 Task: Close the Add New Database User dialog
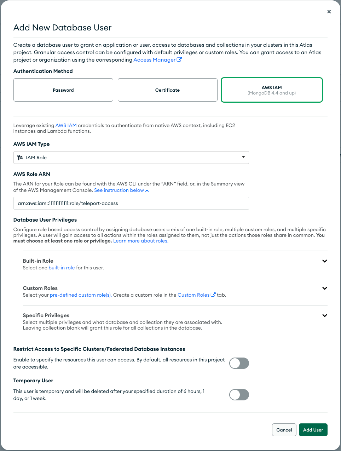329,11
